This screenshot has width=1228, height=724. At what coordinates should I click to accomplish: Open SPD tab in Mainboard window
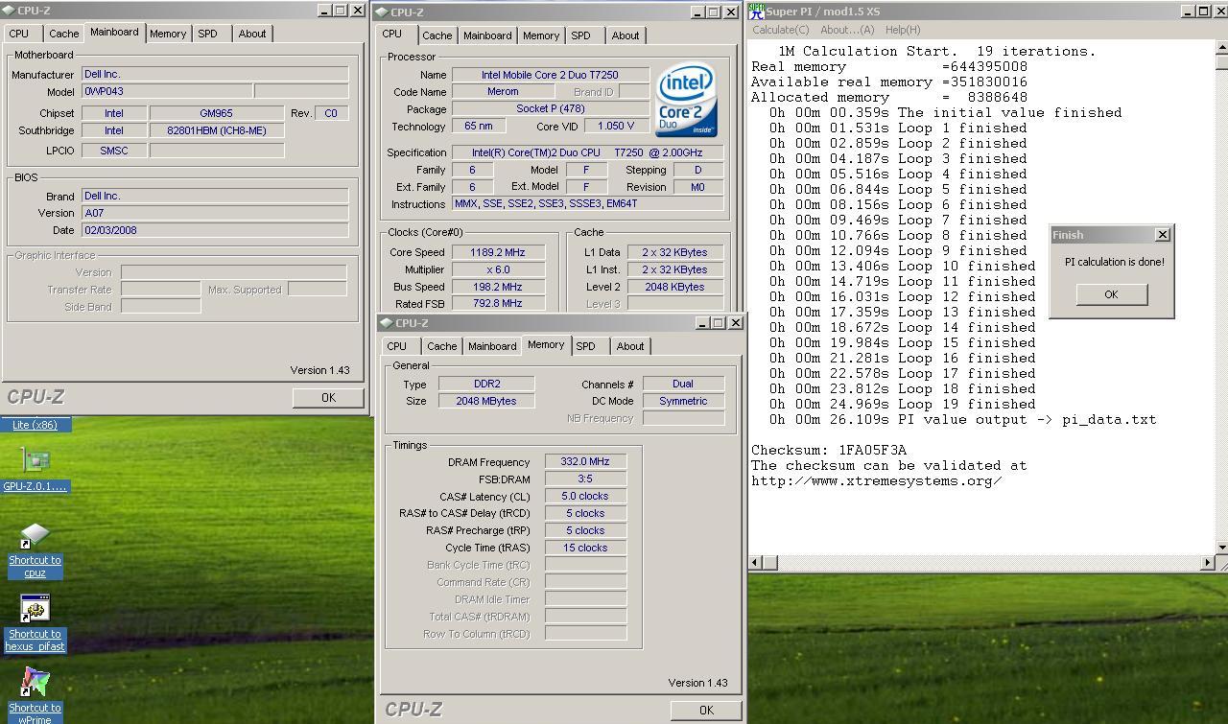click(208, 34)
